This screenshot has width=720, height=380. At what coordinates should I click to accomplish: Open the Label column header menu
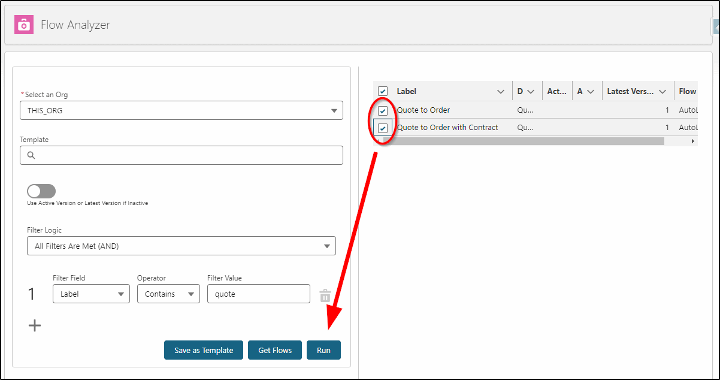pyautogui.click(x=501, y=91)
